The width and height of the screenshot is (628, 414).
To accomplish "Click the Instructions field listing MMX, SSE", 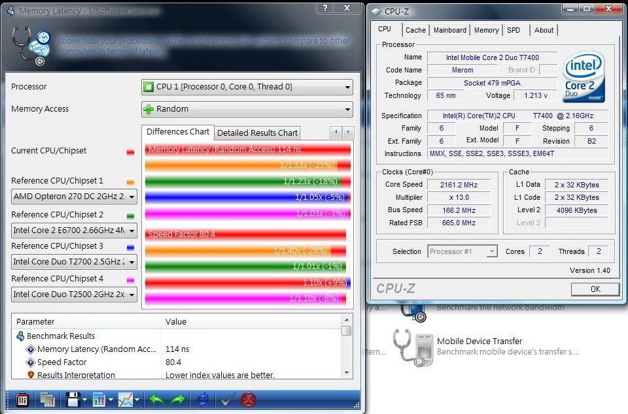I will point(517,153).
